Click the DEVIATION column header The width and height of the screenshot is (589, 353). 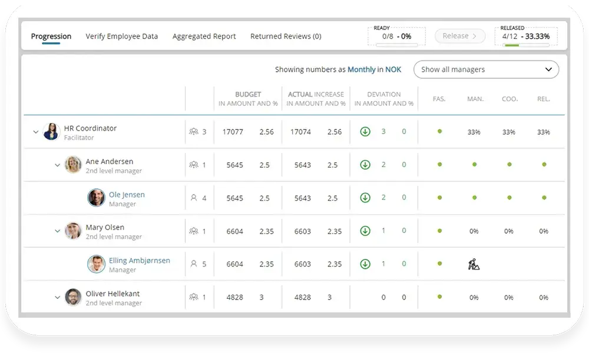[x=384, y=99]
